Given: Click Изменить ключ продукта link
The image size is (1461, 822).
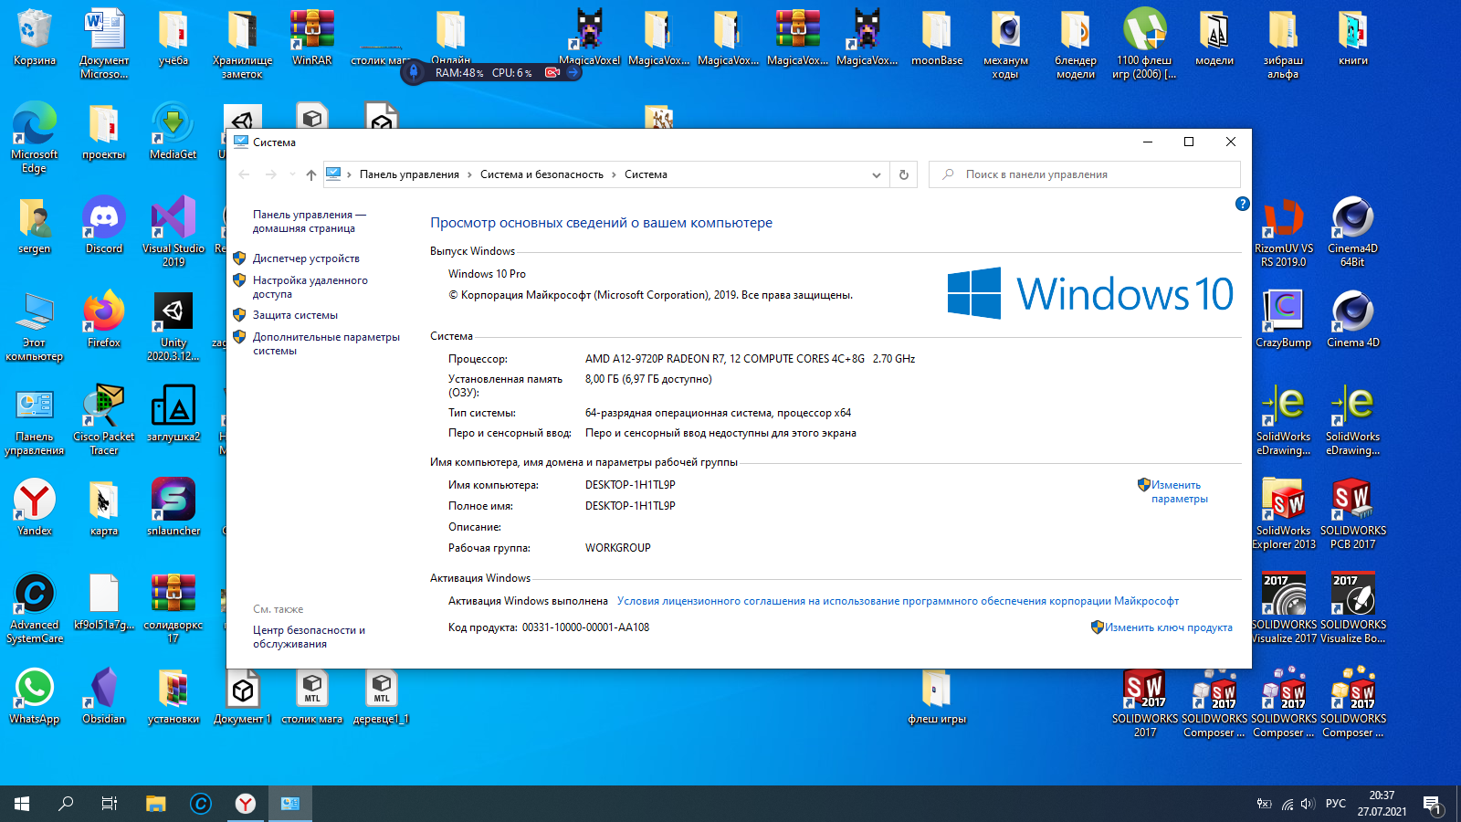Looking at the screenshot, I should pos(1168,627).
